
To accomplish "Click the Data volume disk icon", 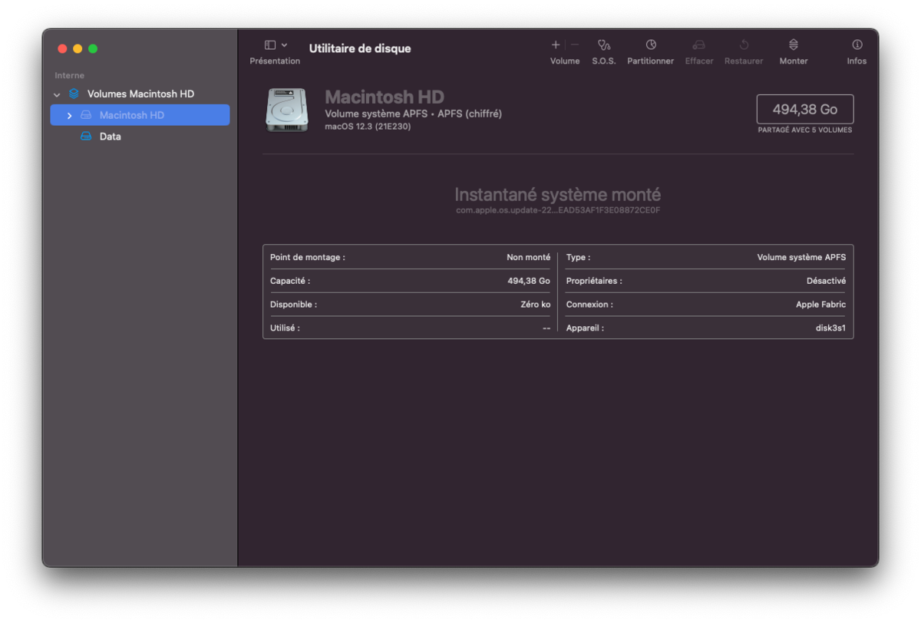I will (86, 137).
